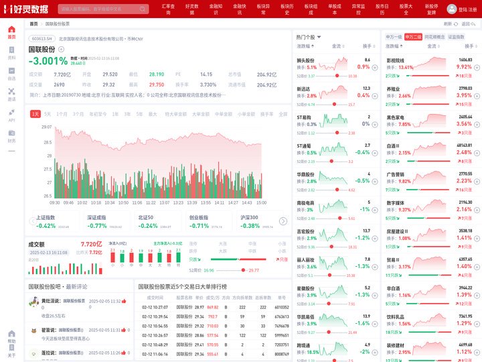Image resolution: width=482 pixels, height=362 pixels.
Task: Open 汇率查询 in top navigation
Action: pyautogui.click(x=168, y=9)
